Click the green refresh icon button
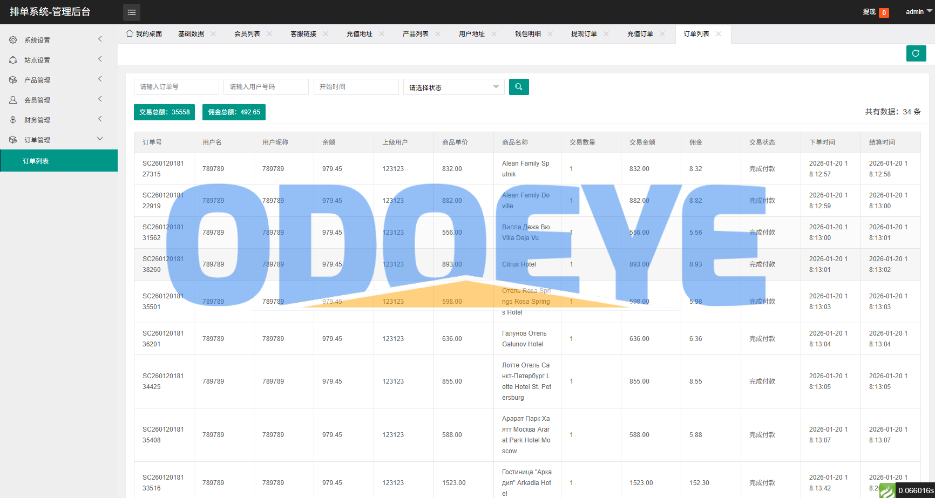This screenshot has height=498, width=935. tap(916, 53)
